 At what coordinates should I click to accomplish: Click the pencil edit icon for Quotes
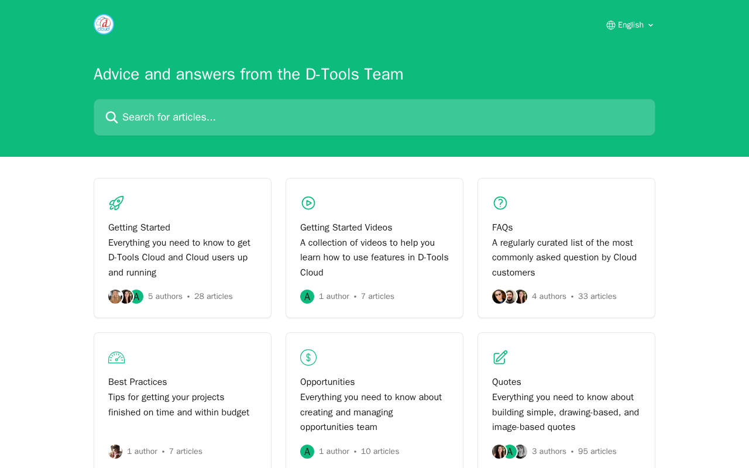point(500,357)
